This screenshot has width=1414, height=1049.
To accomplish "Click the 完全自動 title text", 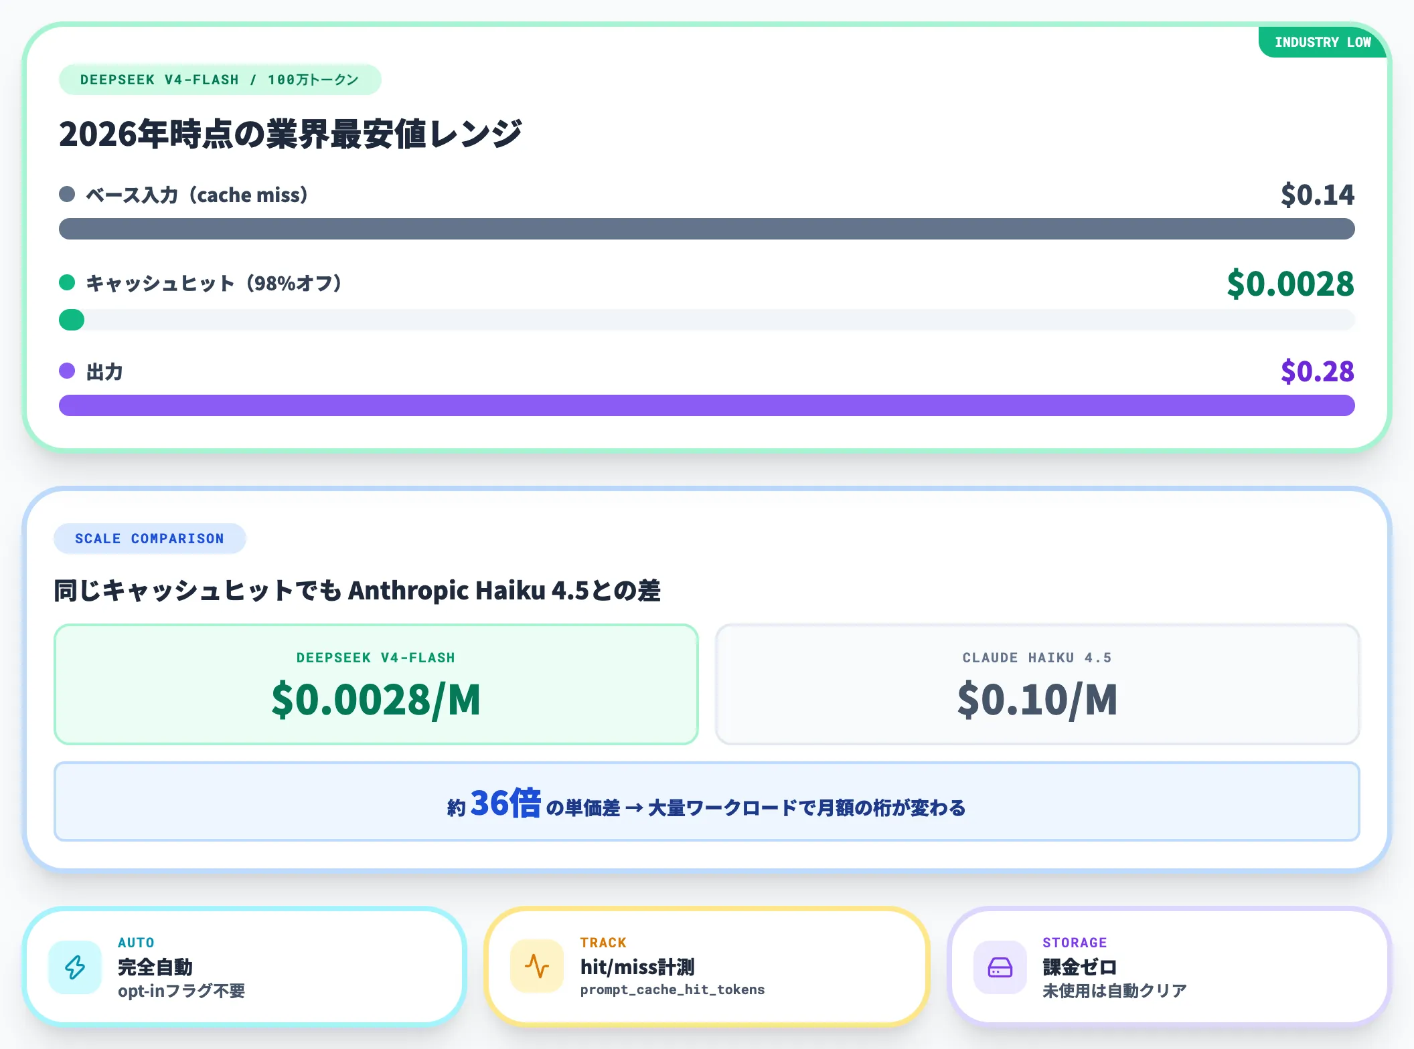I will (x=155, y=967).
